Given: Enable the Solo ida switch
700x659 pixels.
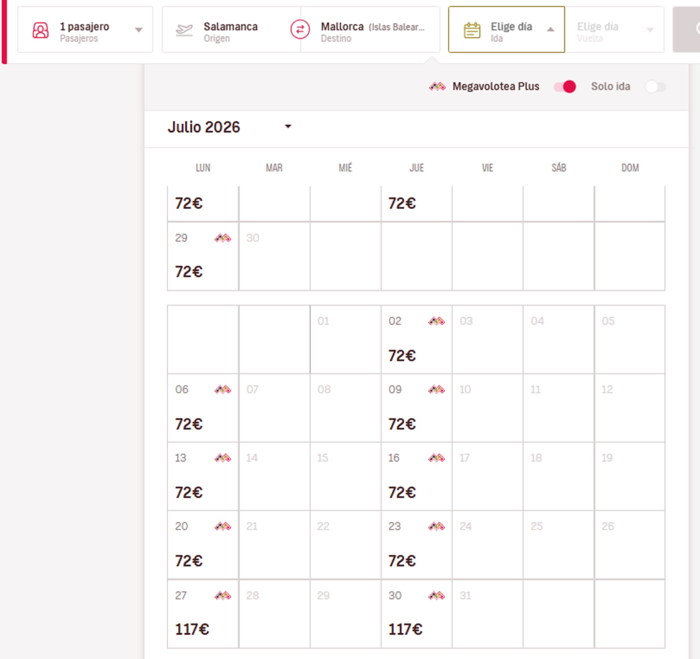Looking at the screenshot, I should [655, 87].
